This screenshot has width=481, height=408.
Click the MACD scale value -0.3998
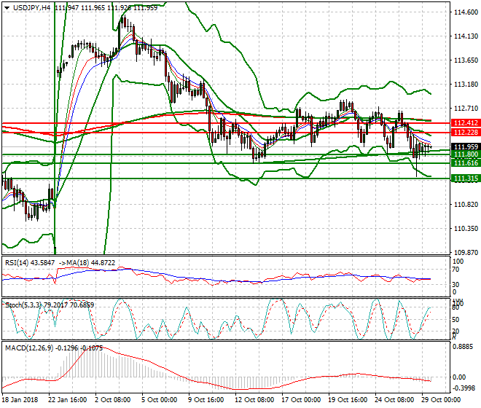click(x=463, y=388)
